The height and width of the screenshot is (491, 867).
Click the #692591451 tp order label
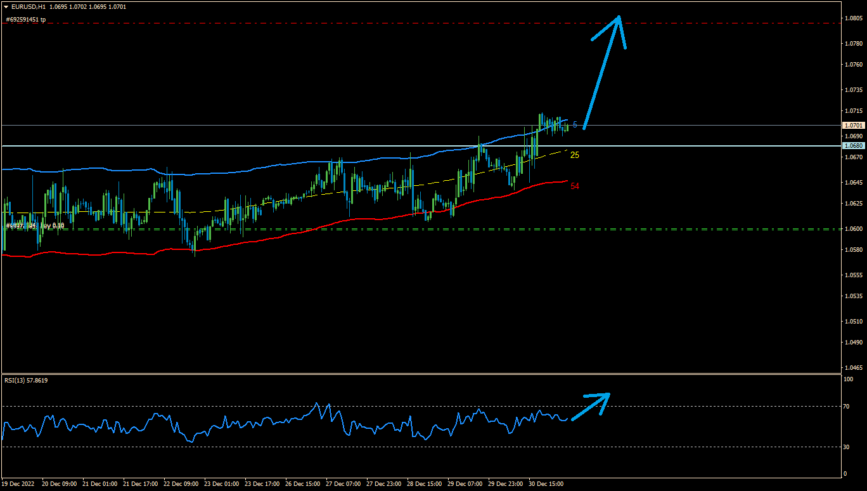click(26, 20)
